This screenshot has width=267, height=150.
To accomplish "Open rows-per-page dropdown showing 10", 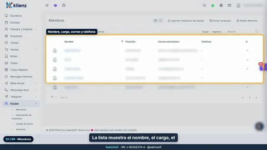I will click(53, 97).
